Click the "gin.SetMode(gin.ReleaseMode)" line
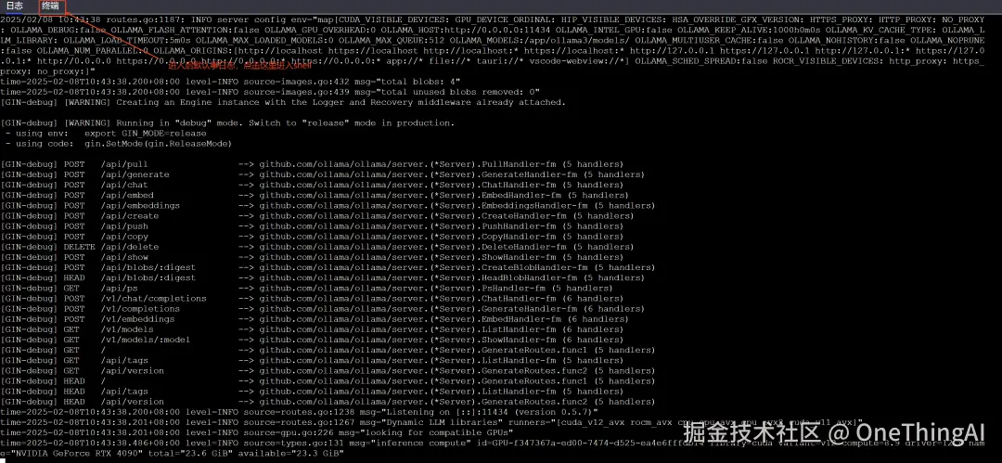 (x=118, y=143)
